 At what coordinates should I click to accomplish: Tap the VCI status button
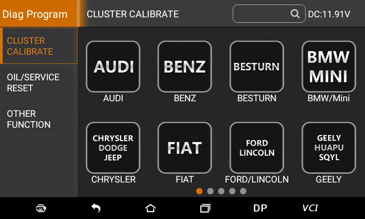click(x=310, y=208)
